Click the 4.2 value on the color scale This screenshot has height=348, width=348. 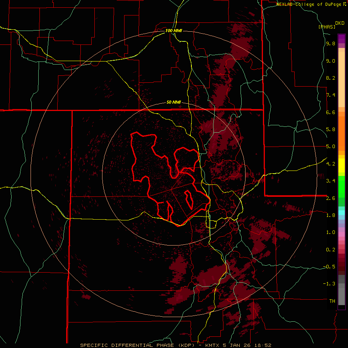(331, 164)
